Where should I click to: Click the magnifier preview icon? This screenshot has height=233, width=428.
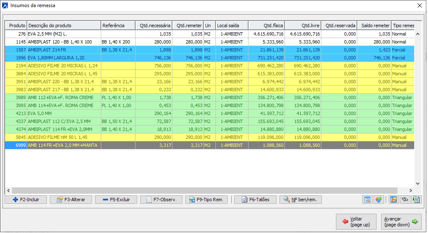pyautogui.click(x=367, y=200)
